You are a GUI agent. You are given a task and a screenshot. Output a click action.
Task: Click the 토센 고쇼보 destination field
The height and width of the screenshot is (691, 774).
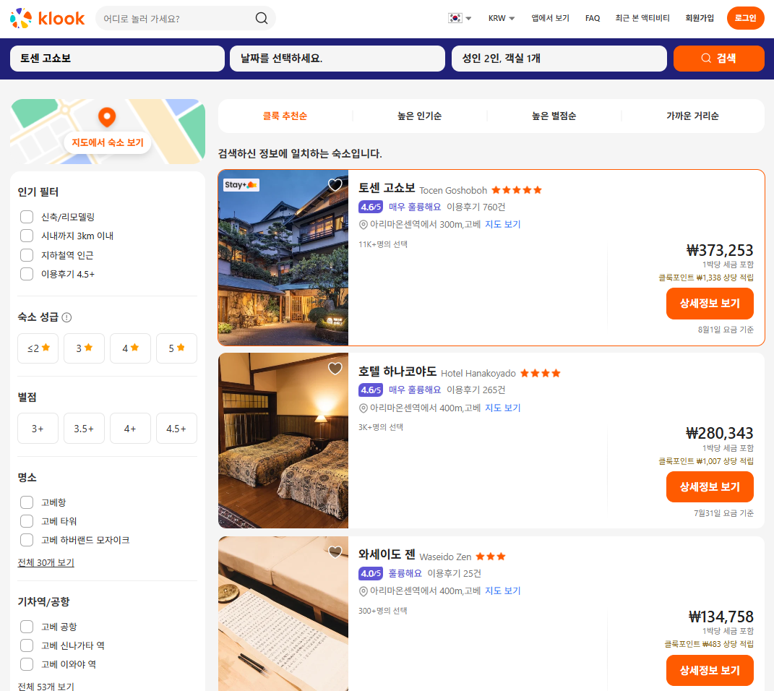click(118, 59)
